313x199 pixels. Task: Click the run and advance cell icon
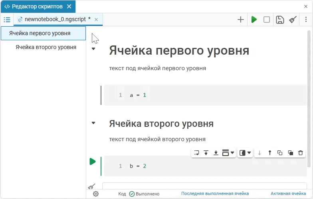[x=196, y=153]
